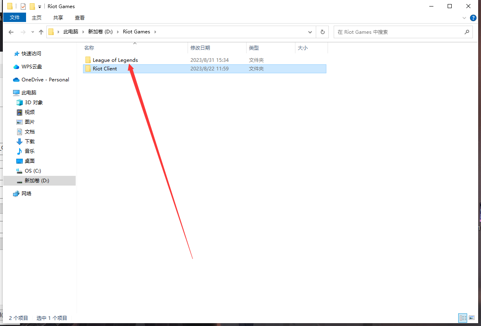Switch to details view icon
This screenshot has height=326, width=481.
click(463, 318)
